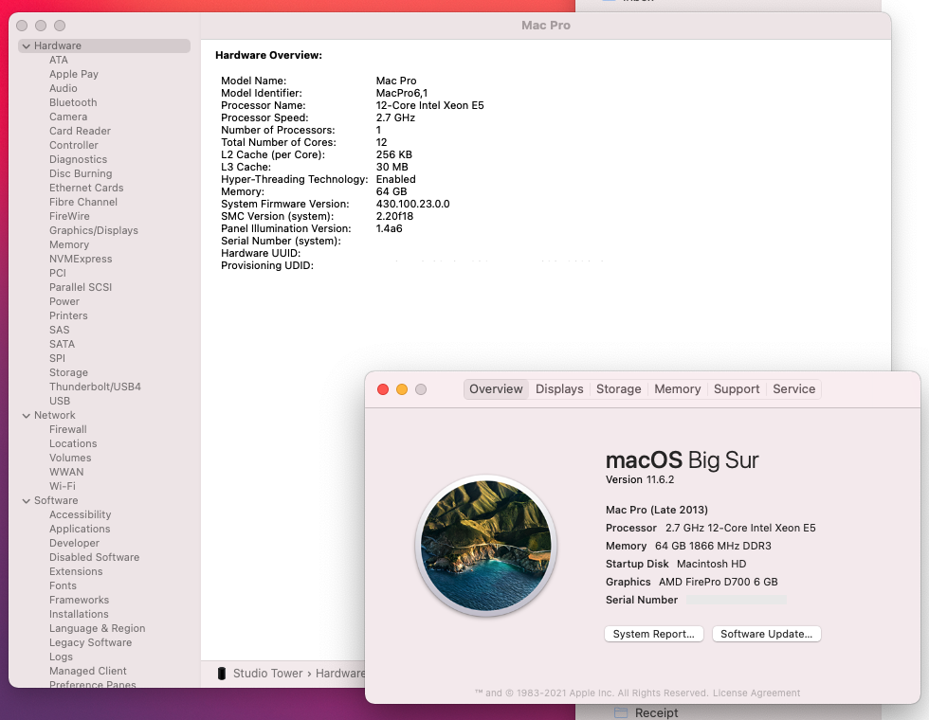Select SPI in sidebar
The height and width of the screenshot is (720, 929).
click(58, 358)
